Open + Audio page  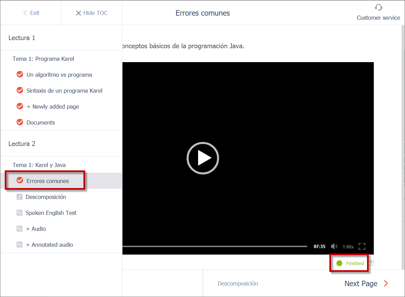pyautogui.click(x=36, y=229)
